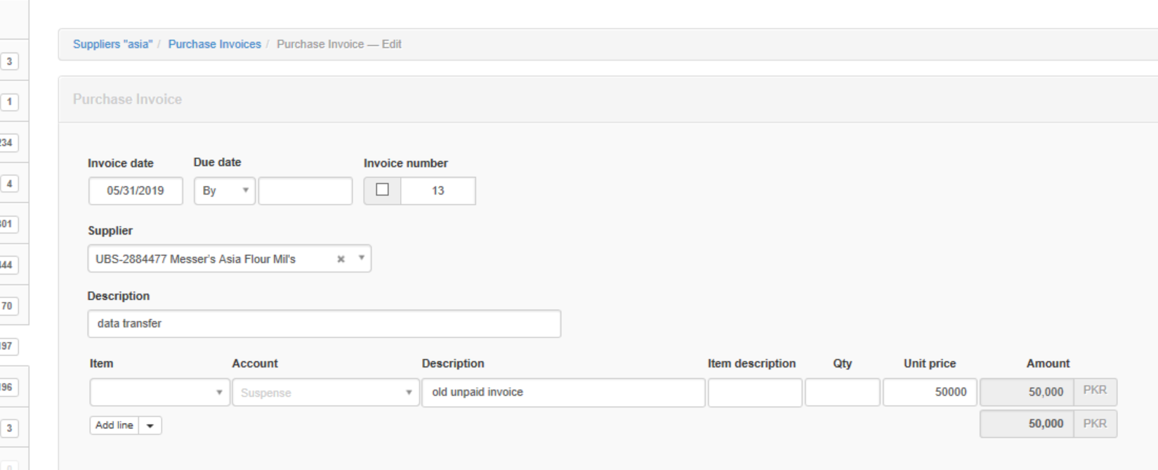Focus the empty Due date input field
The width and height of the screenshot is (1158, 470).
[x=305, y=191]
